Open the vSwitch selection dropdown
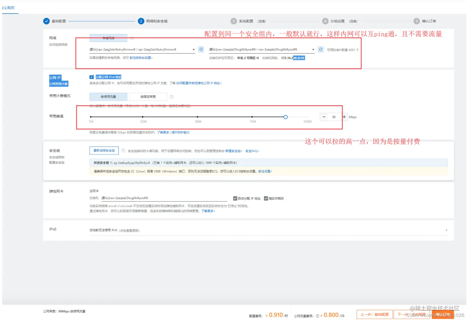 (313, 49)
